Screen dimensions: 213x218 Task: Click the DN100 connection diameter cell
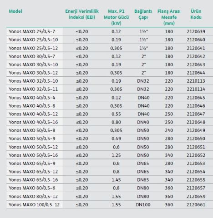click(x=143, y=205)
